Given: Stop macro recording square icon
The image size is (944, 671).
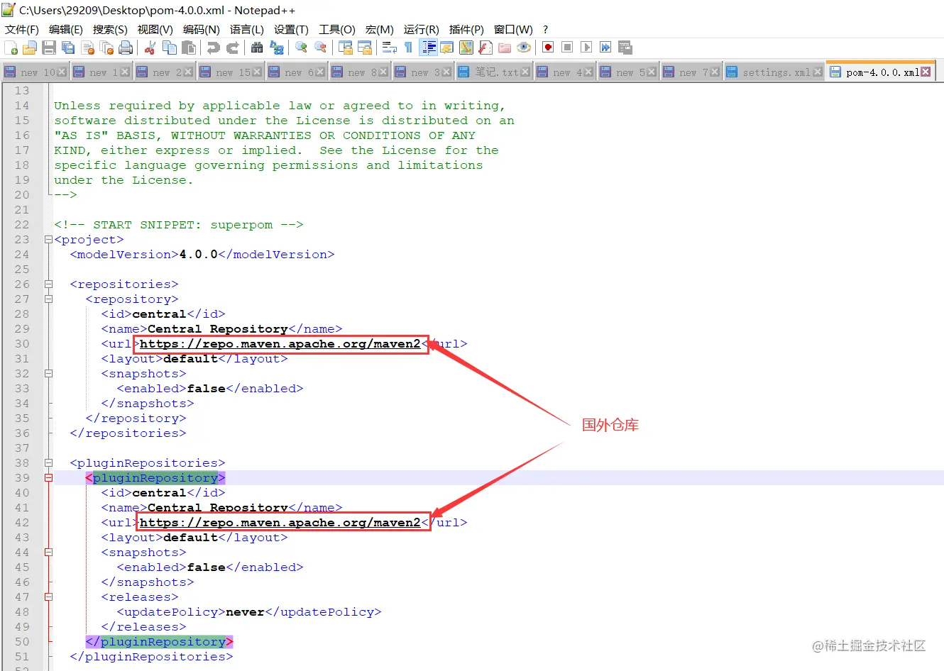Looking at the screenshot, I should pyautogui.click(x=567, y=48).
